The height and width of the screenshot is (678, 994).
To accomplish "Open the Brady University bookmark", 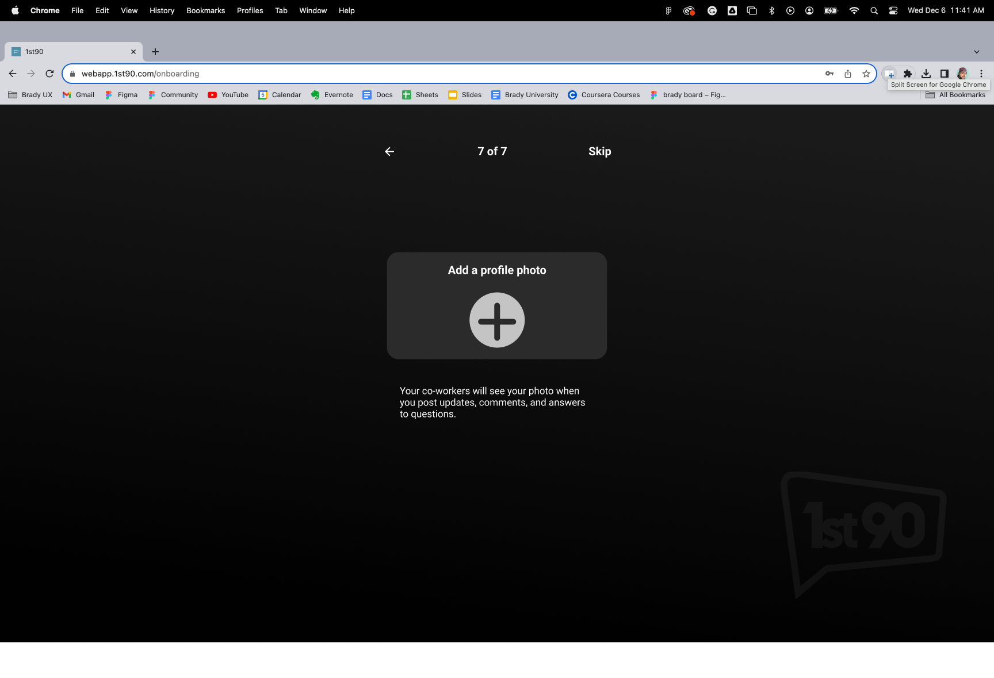I will tap(525, 95).
